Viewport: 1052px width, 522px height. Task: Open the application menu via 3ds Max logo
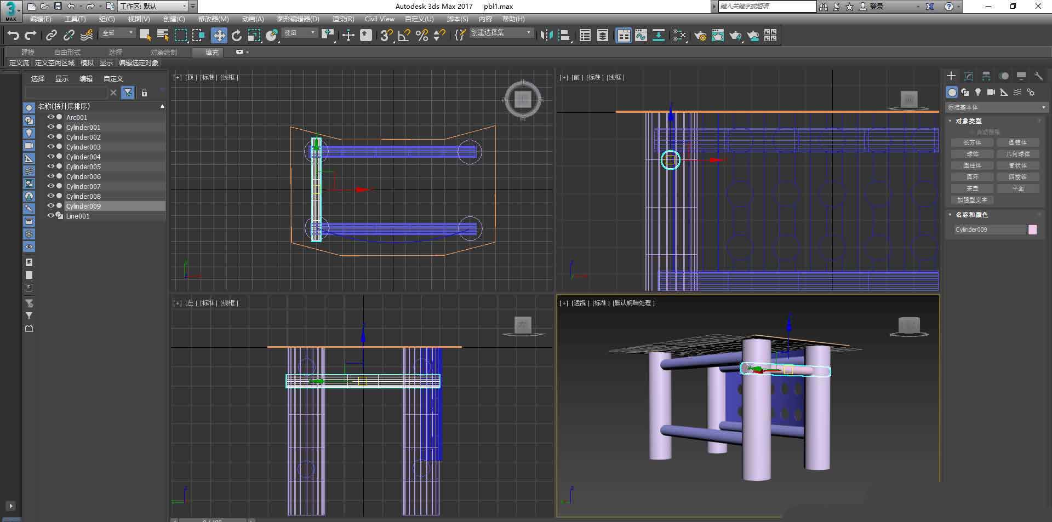pyautogui.click(x=10, y=10)
